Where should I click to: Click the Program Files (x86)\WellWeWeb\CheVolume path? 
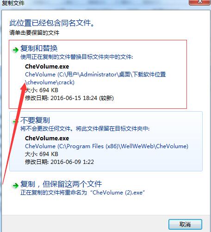pyautogui.click(x=106, y=146)
